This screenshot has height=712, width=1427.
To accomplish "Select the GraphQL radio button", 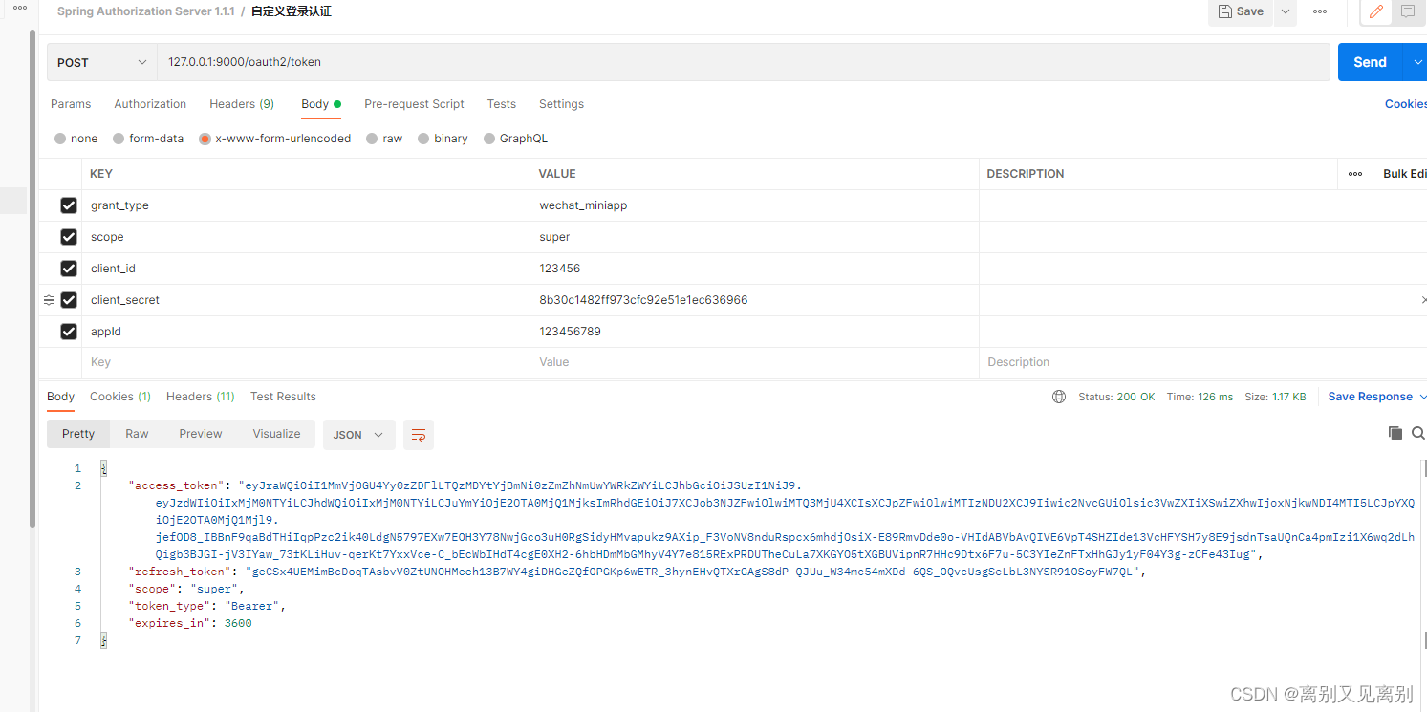I will point(489,139).
